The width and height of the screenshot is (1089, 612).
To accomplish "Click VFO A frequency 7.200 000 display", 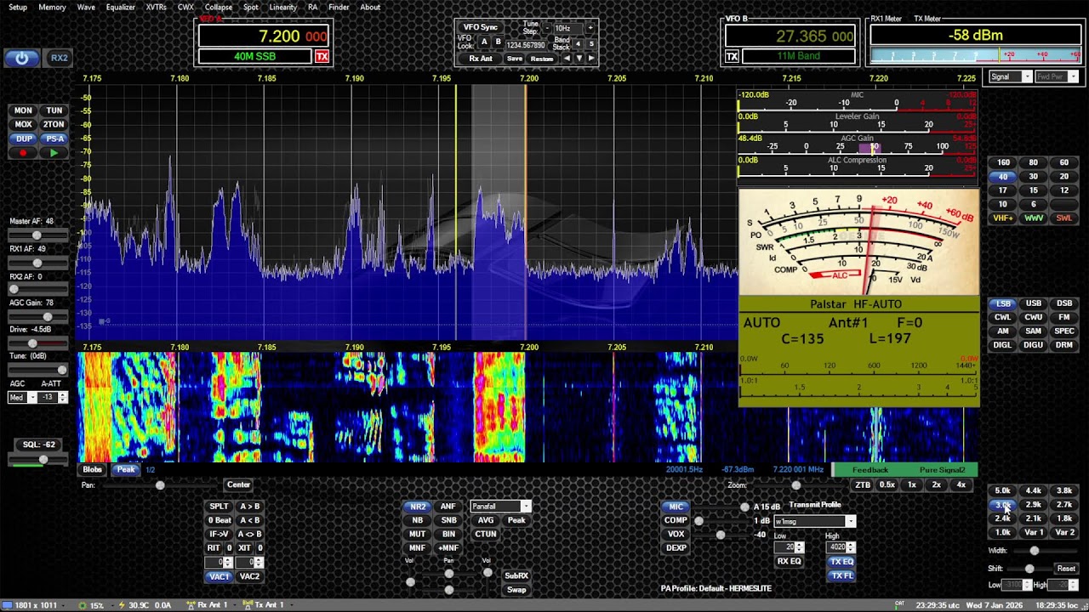I will coord(265,36).
